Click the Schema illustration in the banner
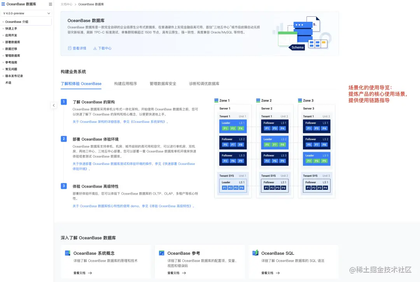The image size is (420, 282). click(297, 47)
